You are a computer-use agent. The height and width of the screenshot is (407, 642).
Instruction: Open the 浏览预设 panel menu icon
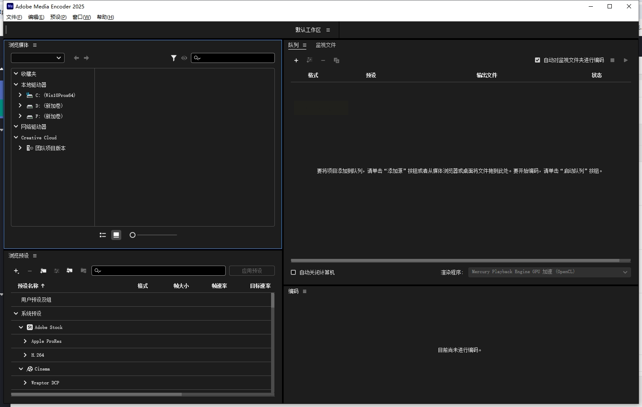point(35,256)
